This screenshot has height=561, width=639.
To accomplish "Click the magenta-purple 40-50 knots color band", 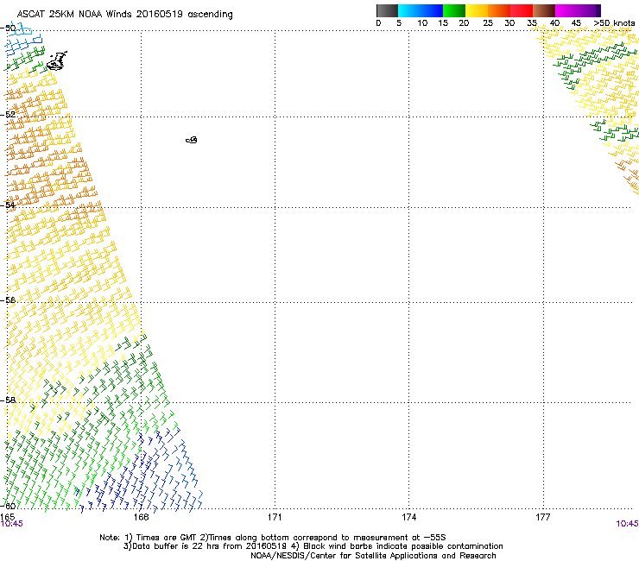I will click(578, 10).
